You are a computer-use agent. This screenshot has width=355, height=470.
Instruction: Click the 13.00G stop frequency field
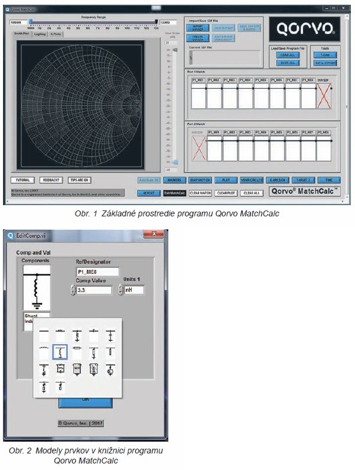(168, 22)
